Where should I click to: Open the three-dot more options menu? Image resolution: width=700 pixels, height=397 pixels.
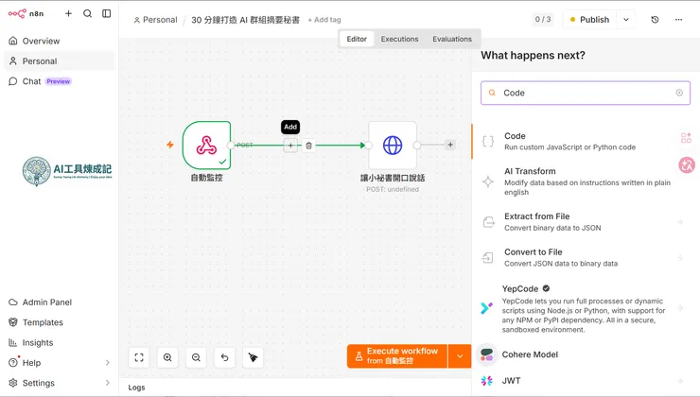coord(678,20)
